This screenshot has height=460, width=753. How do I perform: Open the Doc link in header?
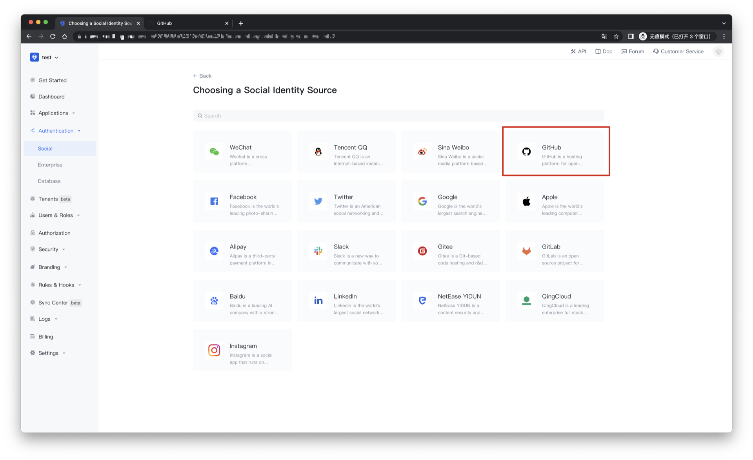point(604,51)
